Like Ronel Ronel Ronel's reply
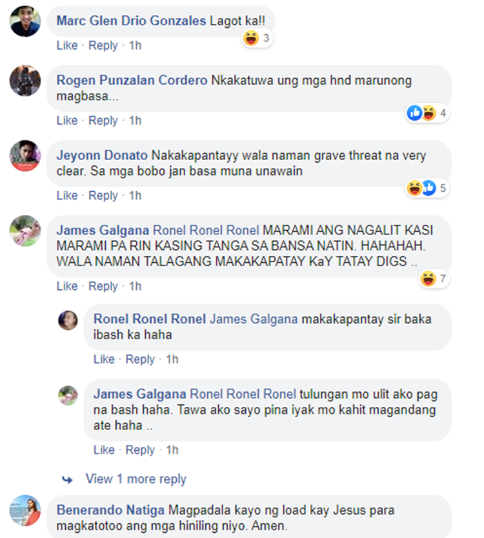 [104, 359]
